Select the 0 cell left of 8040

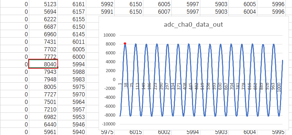[x=14, y=64]
